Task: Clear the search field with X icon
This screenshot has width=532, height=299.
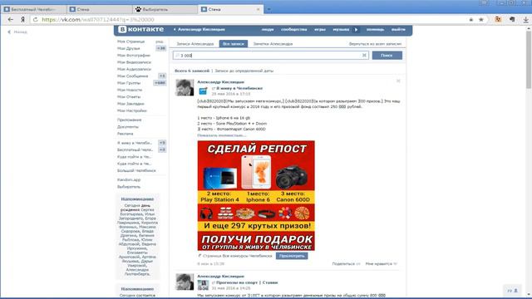Action: [x=364, y=56]
